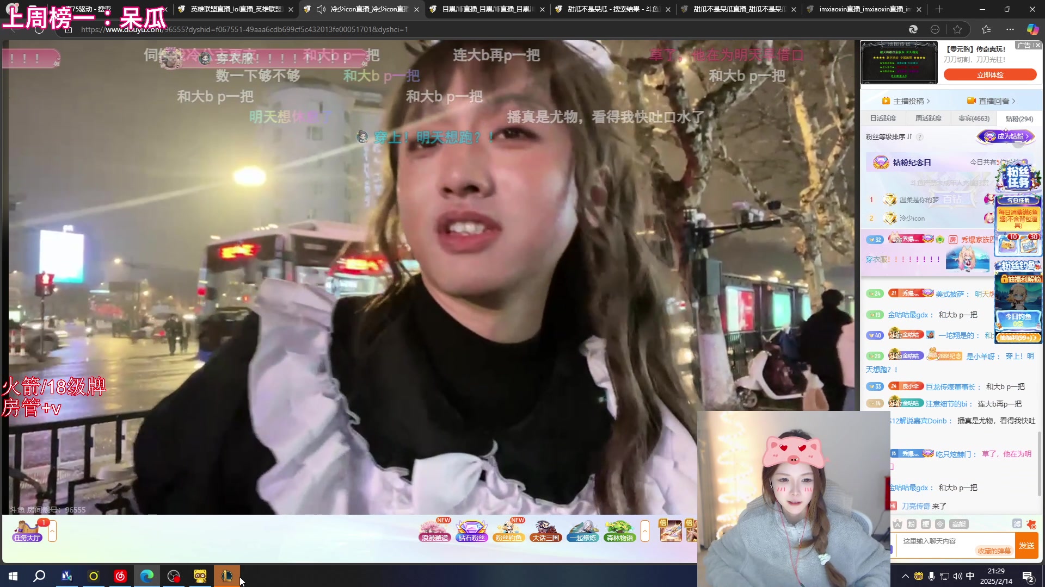Open browser favorites list icon
The height and width of the screenshot is (587, 1045).
986,29
